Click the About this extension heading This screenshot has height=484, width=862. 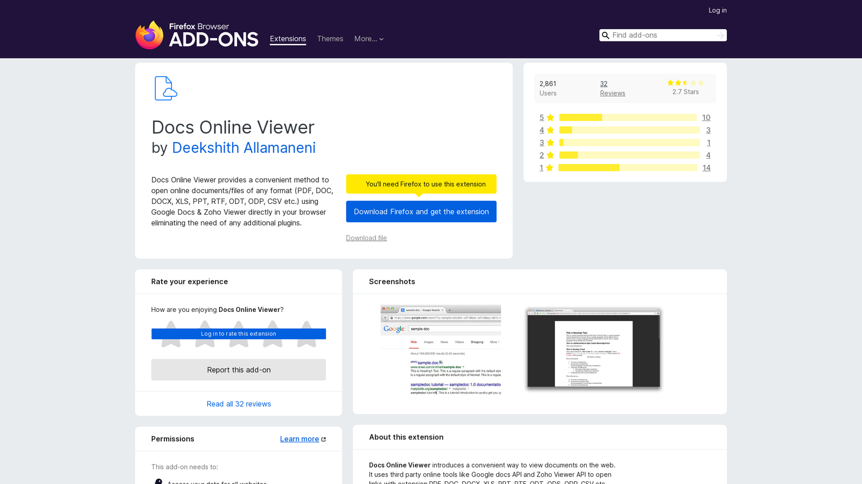406,437
